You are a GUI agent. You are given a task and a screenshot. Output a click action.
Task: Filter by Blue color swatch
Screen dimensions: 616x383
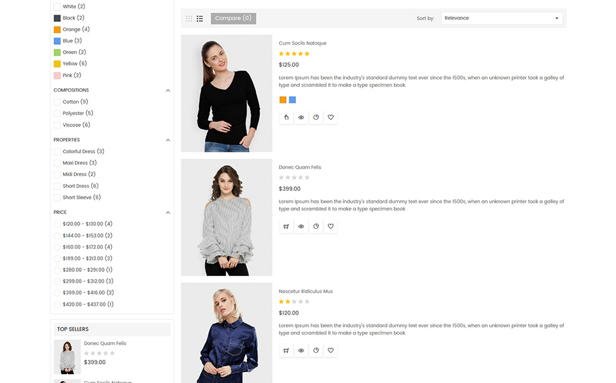57,41
